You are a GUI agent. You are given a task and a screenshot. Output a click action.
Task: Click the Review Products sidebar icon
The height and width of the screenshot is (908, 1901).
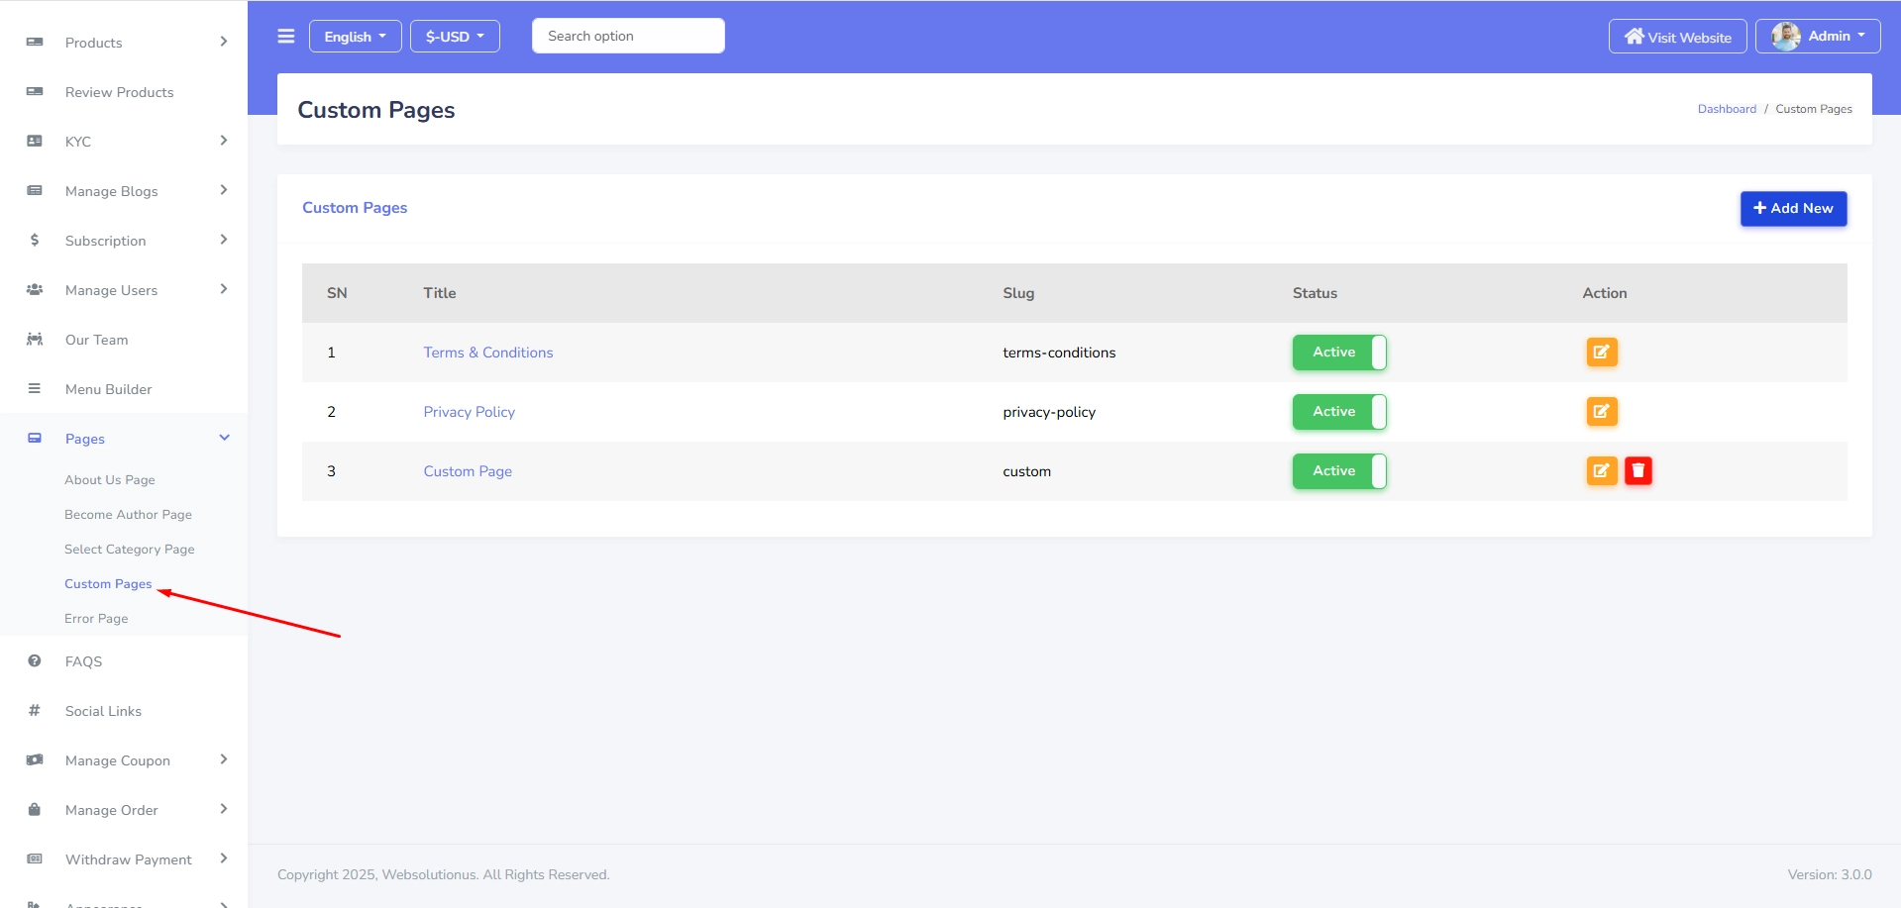pyautogui.click(x=35, y=91)
